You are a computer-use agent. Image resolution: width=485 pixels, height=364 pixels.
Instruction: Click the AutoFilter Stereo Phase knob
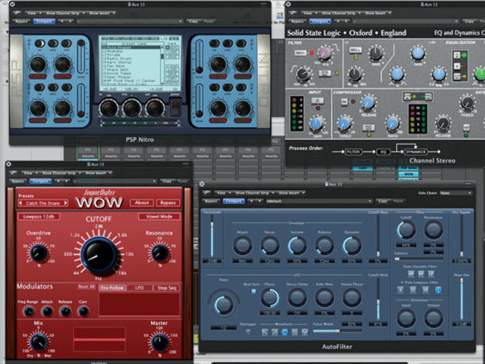352,298
